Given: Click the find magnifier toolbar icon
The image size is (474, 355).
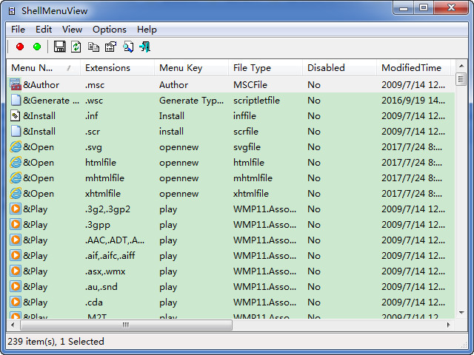Looking at the screenshot, I should (x=127, y=47).
